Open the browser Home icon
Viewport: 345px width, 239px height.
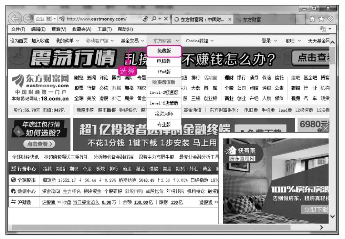click(312, 19)
